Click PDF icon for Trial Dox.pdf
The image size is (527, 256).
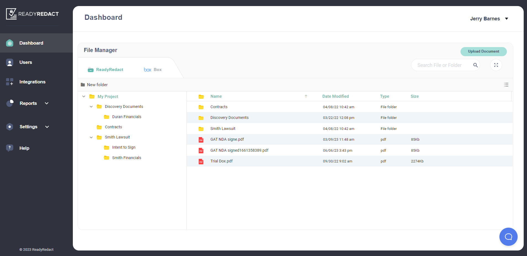(201, 162)
